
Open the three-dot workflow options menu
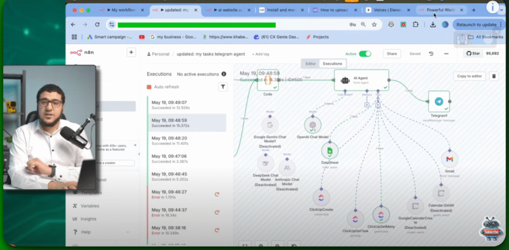tap(446, 54)
